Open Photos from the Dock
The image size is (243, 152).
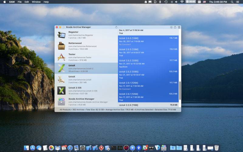pos(51,148)
